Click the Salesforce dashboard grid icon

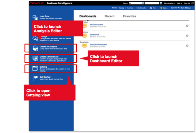click(x=85, y=36)
